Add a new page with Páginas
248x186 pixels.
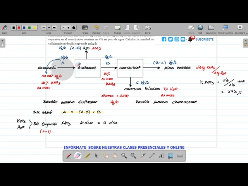coord(117,28)
